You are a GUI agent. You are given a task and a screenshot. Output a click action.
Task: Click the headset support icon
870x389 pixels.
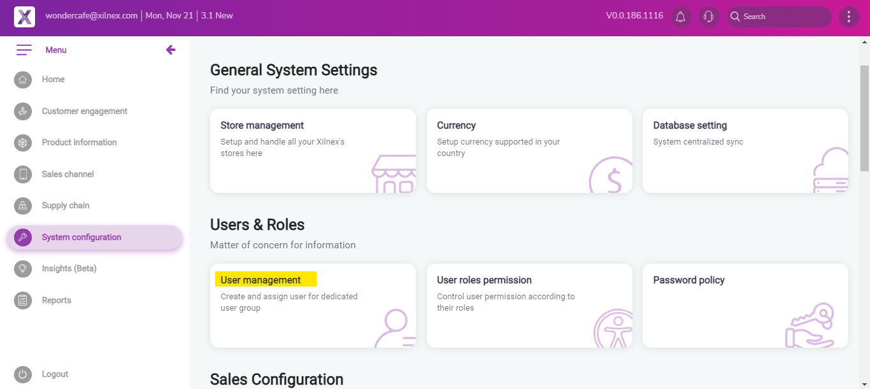[708, 17]
